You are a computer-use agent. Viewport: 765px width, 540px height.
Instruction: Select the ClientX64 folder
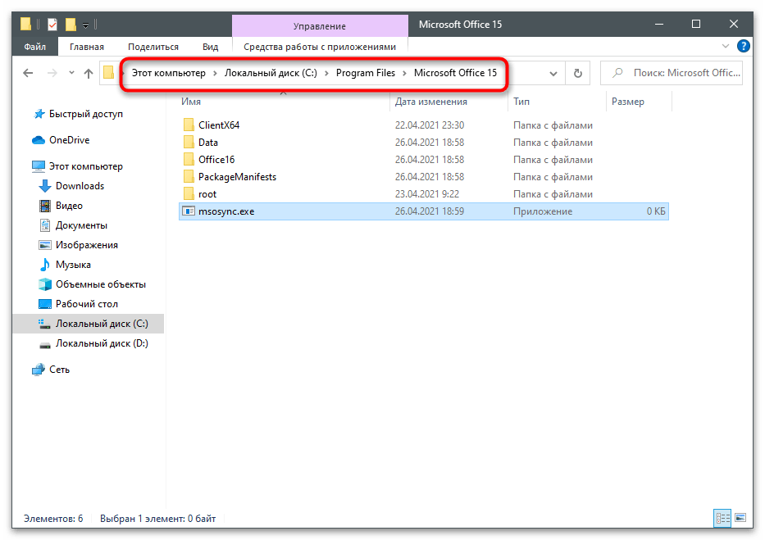(x=219, y=125)
